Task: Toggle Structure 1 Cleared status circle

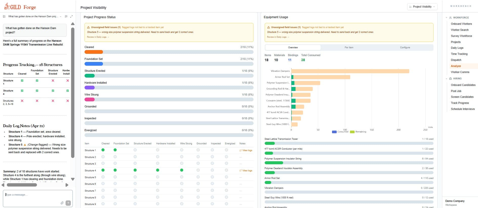Action: coord(103,150)
